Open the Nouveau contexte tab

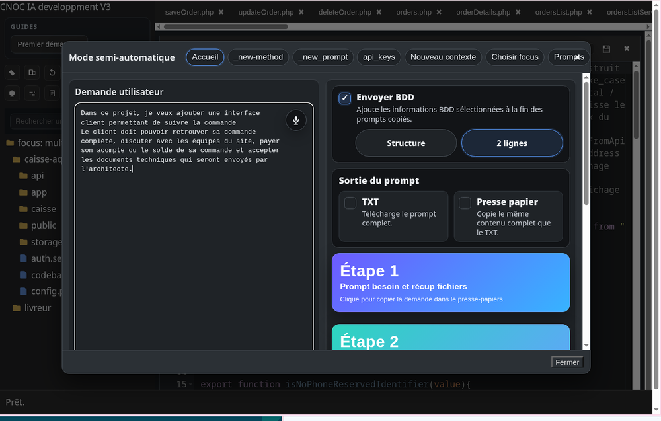(443, 57)
